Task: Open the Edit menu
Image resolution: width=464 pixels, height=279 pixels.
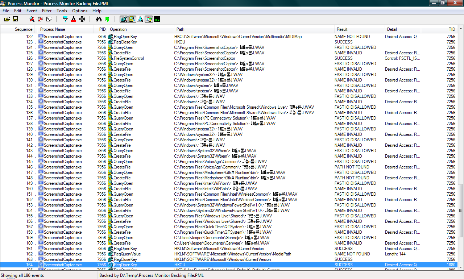Action: pyautogui.click(x=18, y=11)
